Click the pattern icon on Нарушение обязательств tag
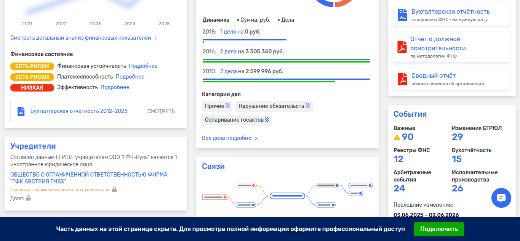This screenshot has width=520, height=241. click(x=307, y=106)
